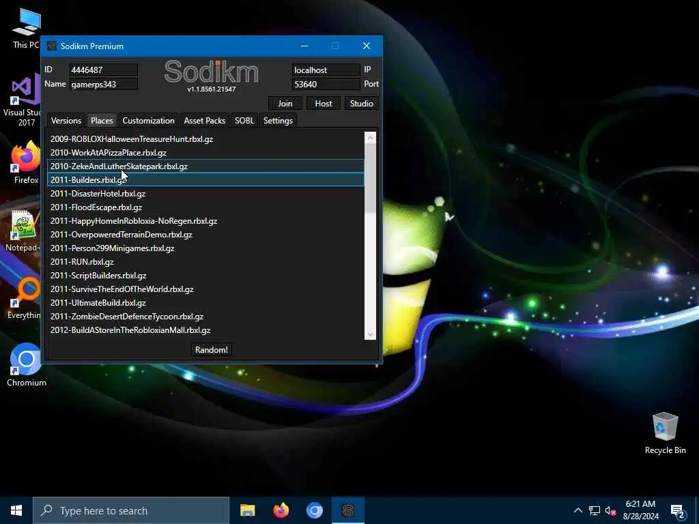The height and width of the screenshot is (524, 699).
Task: Open the Customization tab
Action: [x=148, y=121]
